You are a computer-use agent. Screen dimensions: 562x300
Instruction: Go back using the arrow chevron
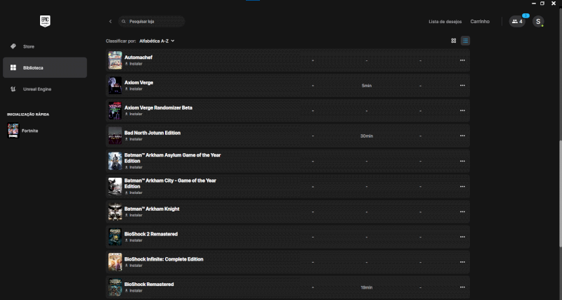coord(110,22)
